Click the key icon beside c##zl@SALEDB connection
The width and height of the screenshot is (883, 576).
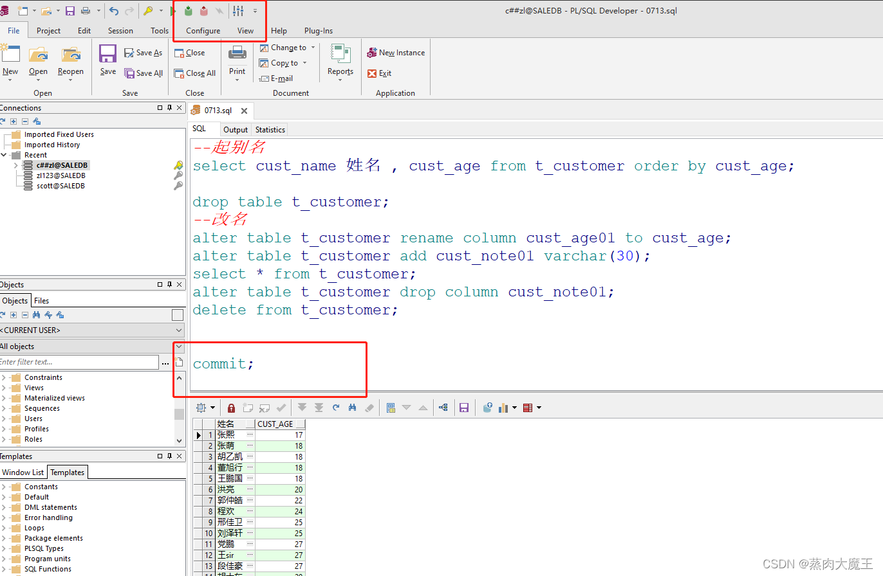click(x=178, y=165)
